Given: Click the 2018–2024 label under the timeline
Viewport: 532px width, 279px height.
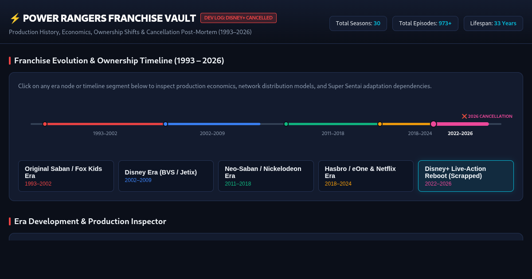Looking at the screenshot, I should coord(420,133).
